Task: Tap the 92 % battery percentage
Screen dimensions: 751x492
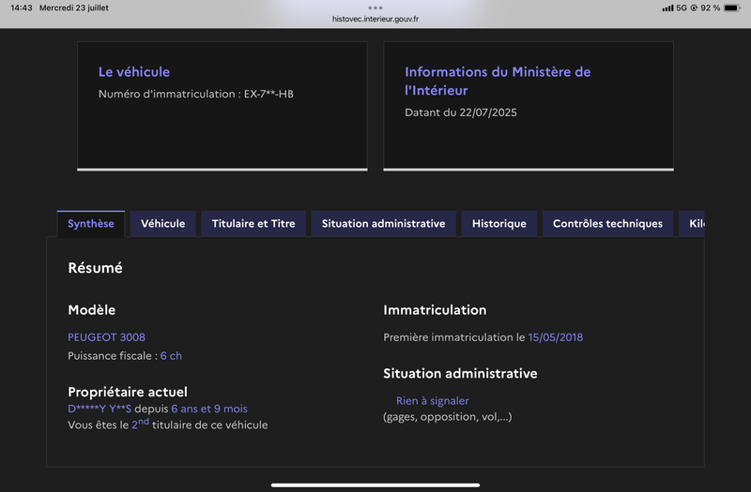Action: click(x=711, y=7)
